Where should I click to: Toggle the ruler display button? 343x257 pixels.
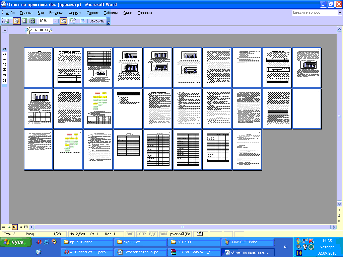point(63,21)
